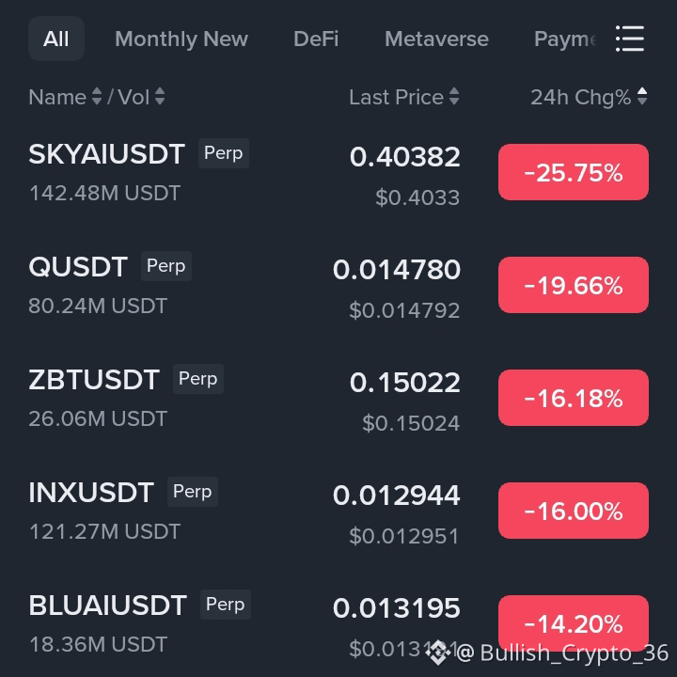Screen dimensions: 677x677
Task: Select the All tab
Action: tap(56, 39)
